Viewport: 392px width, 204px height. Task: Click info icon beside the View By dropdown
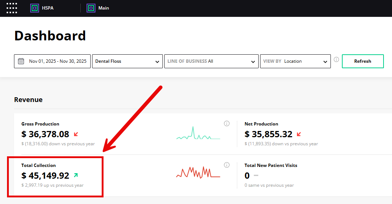click(x=336, y=60)
